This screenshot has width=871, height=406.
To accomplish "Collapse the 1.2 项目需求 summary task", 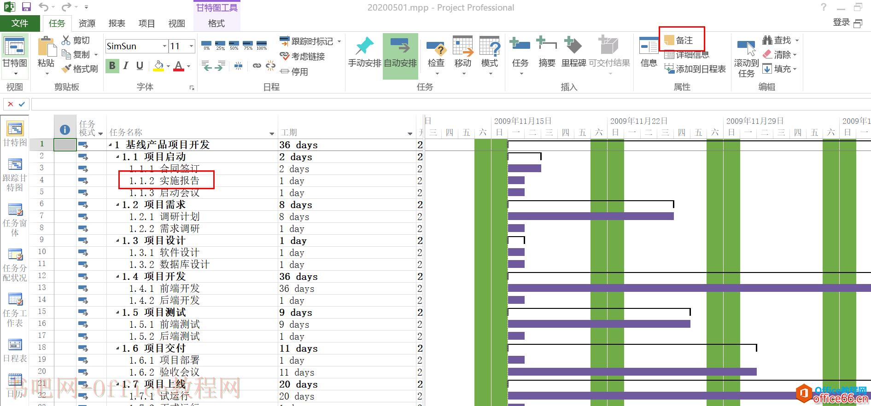I will [x=117, y=205].
